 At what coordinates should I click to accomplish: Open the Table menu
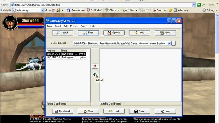(x=50, y=26)
